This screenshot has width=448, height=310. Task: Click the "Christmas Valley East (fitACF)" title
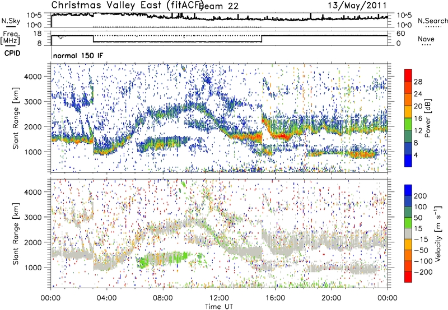coord(127,5)
